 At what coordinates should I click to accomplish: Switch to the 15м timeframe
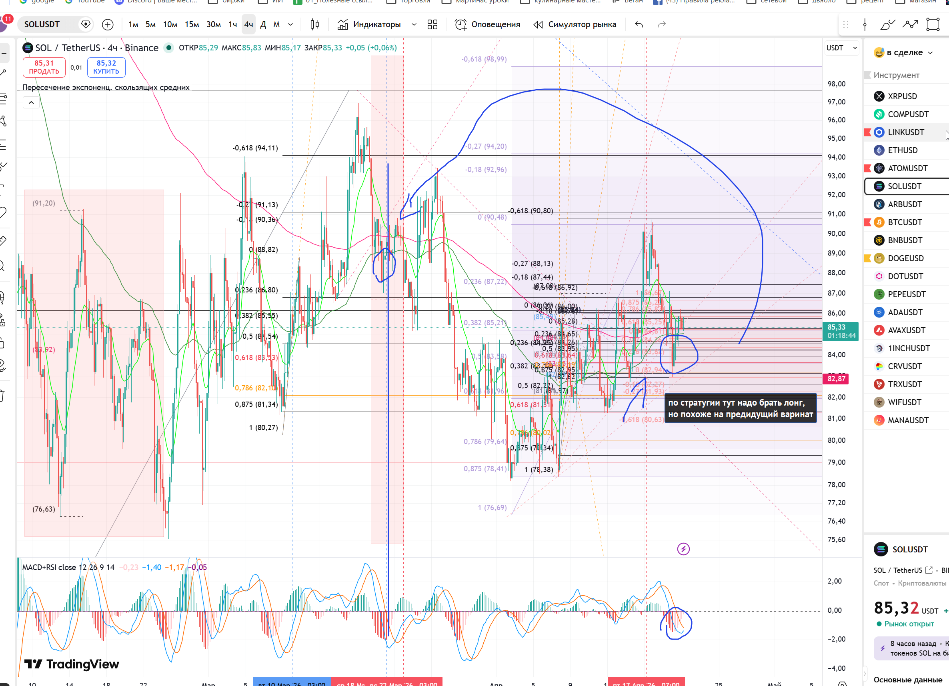click(x=192, y=25)
